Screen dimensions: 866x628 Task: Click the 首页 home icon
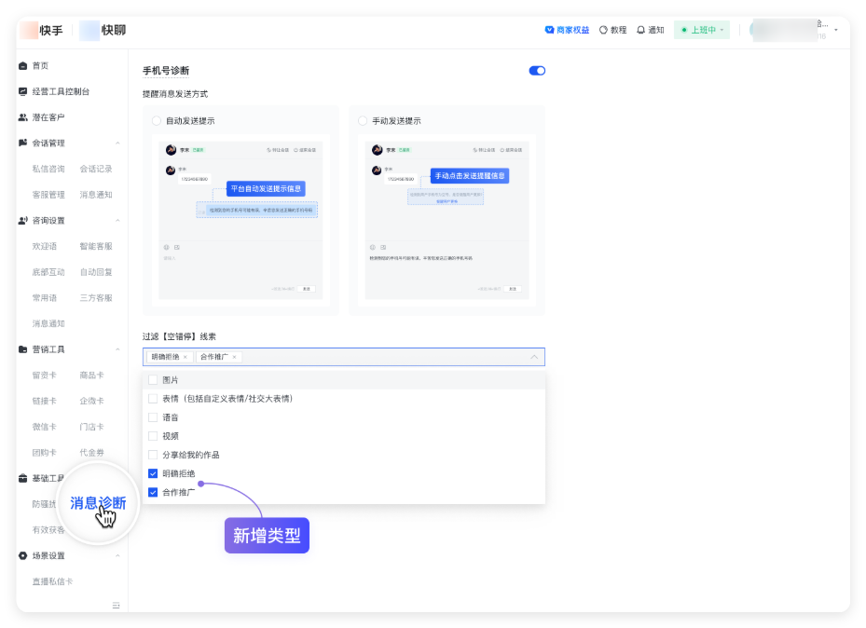(x=22, y=65)
